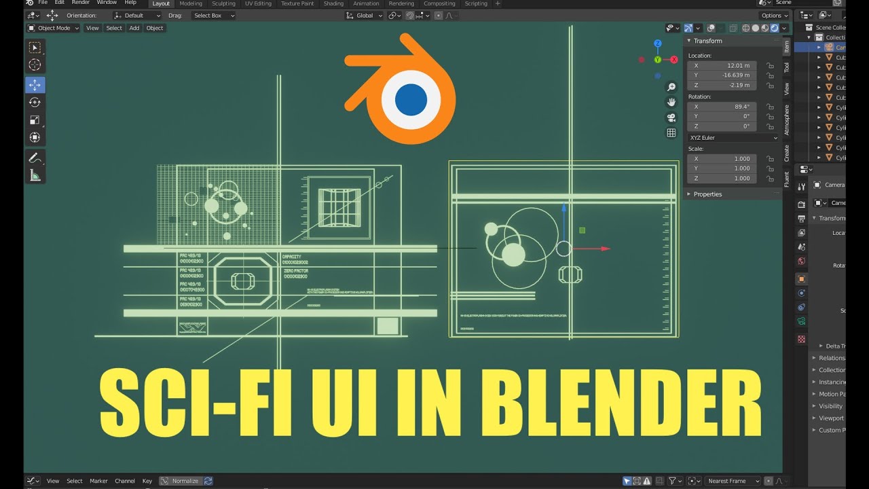This screenshot has height=489, width=869.
Task: Toggle the viewport gizmo display
Action: click(x=689, y=28)
